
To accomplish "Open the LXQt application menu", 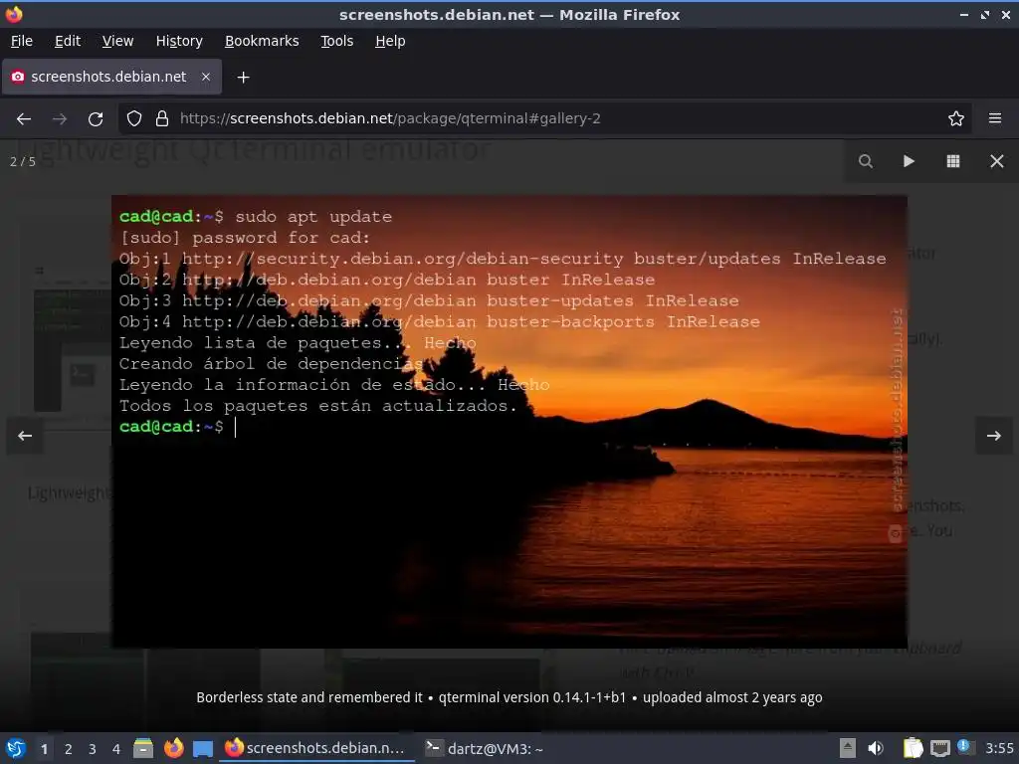I will pyautogui.click(x=16, y=748).
